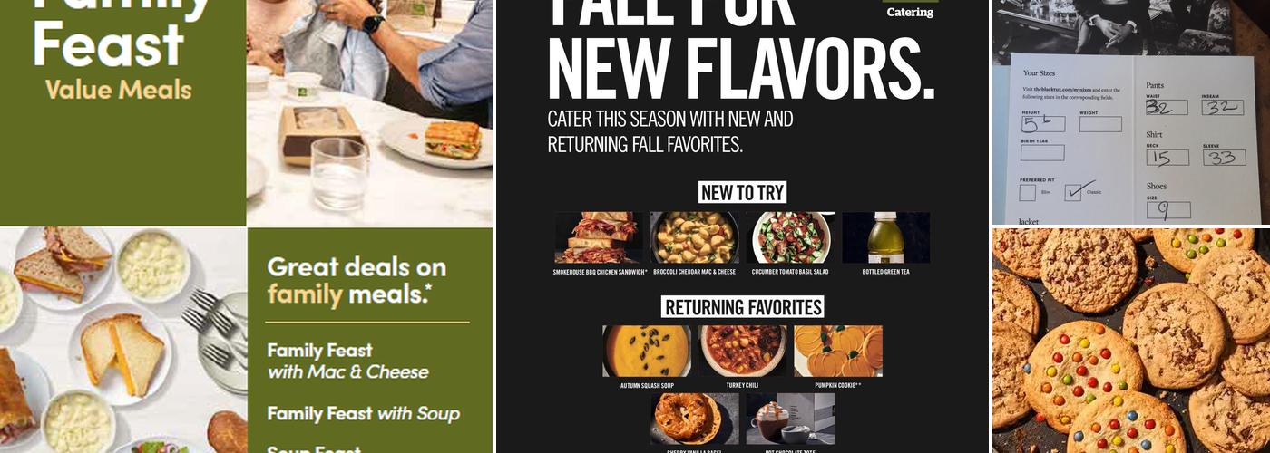The width and height of the screenshot is (1270, 453).
Task: Toggle the Classic preferred fit checkbox
Action: pyautogui.click(x=1071, y=192)
